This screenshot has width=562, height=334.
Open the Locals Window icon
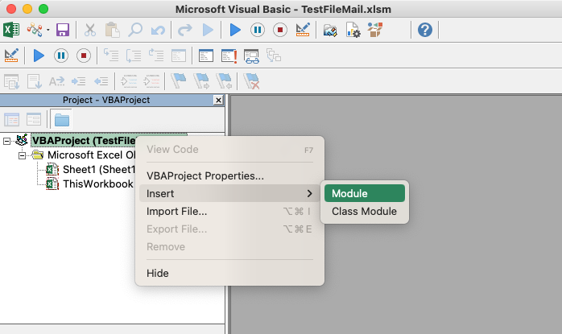coord(179,56)
